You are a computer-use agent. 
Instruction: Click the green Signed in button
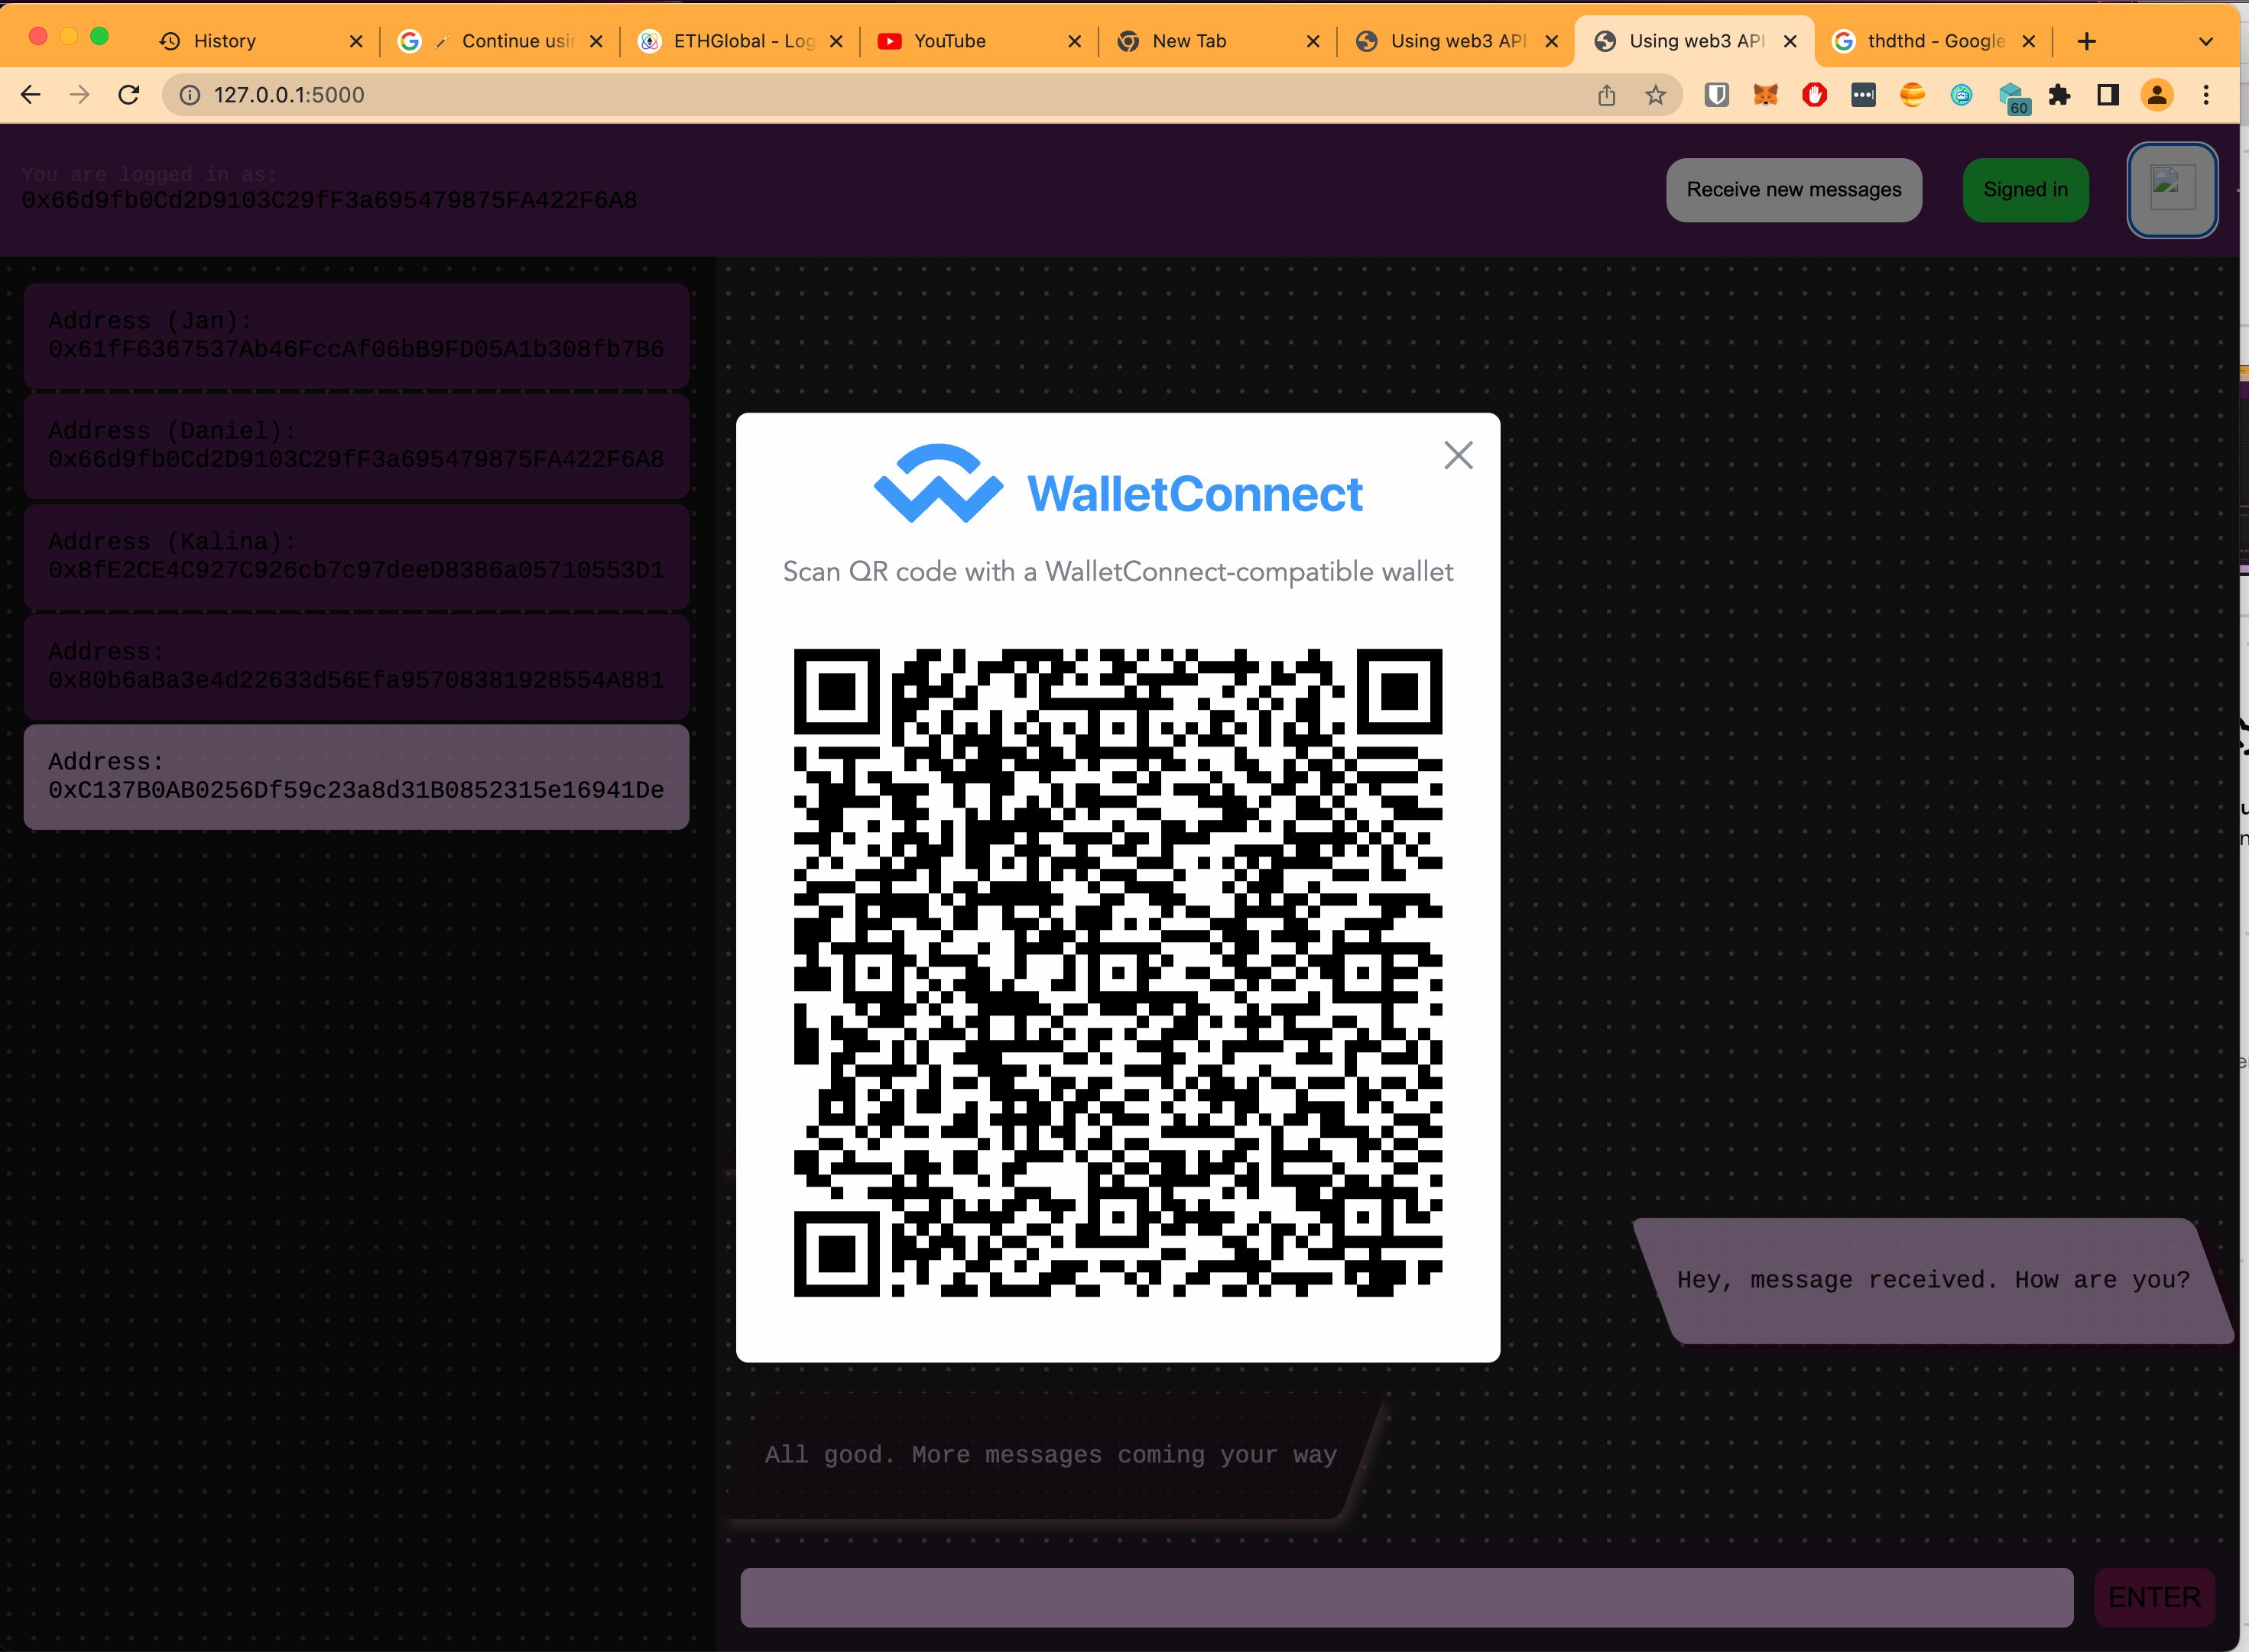point(2025,190)
